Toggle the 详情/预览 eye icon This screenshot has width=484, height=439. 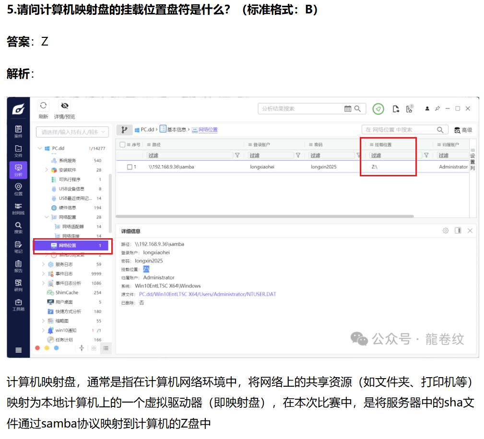tap(64, 106)
